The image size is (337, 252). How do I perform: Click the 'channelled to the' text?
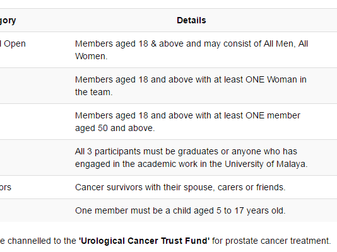pos(42,241)
